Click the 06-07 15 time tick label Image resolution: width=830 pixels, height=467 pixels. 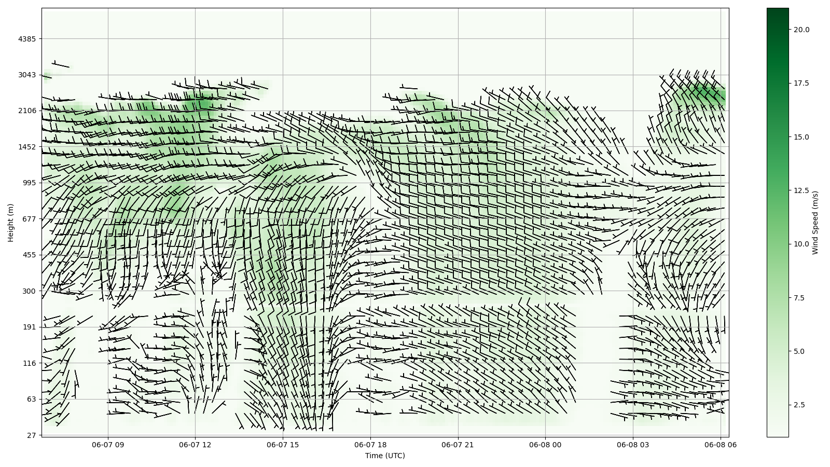click(283, 445)
